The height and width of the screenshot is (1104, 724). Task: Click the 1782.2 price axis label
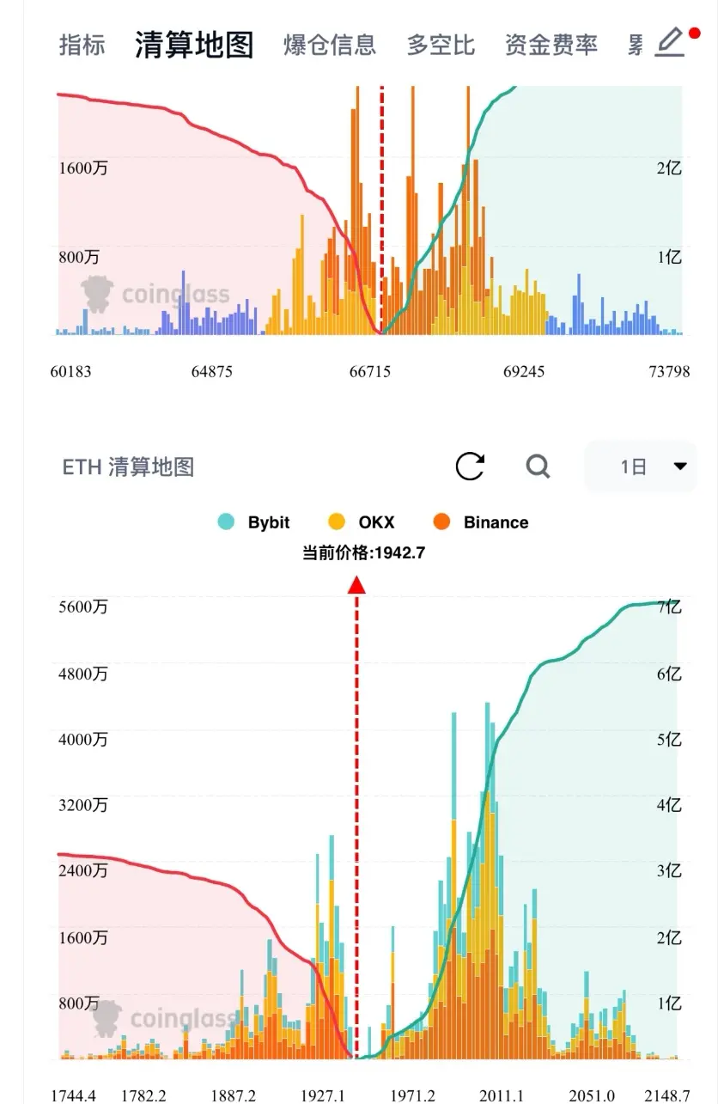(x=144, y=1095)
